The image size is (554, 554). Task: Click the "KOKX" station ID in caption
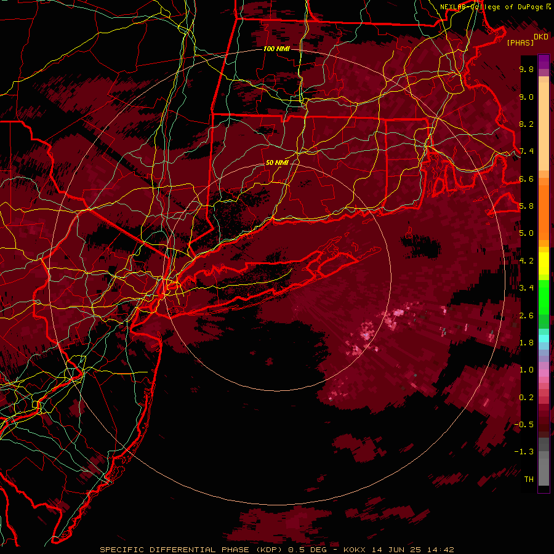[355, 550]
